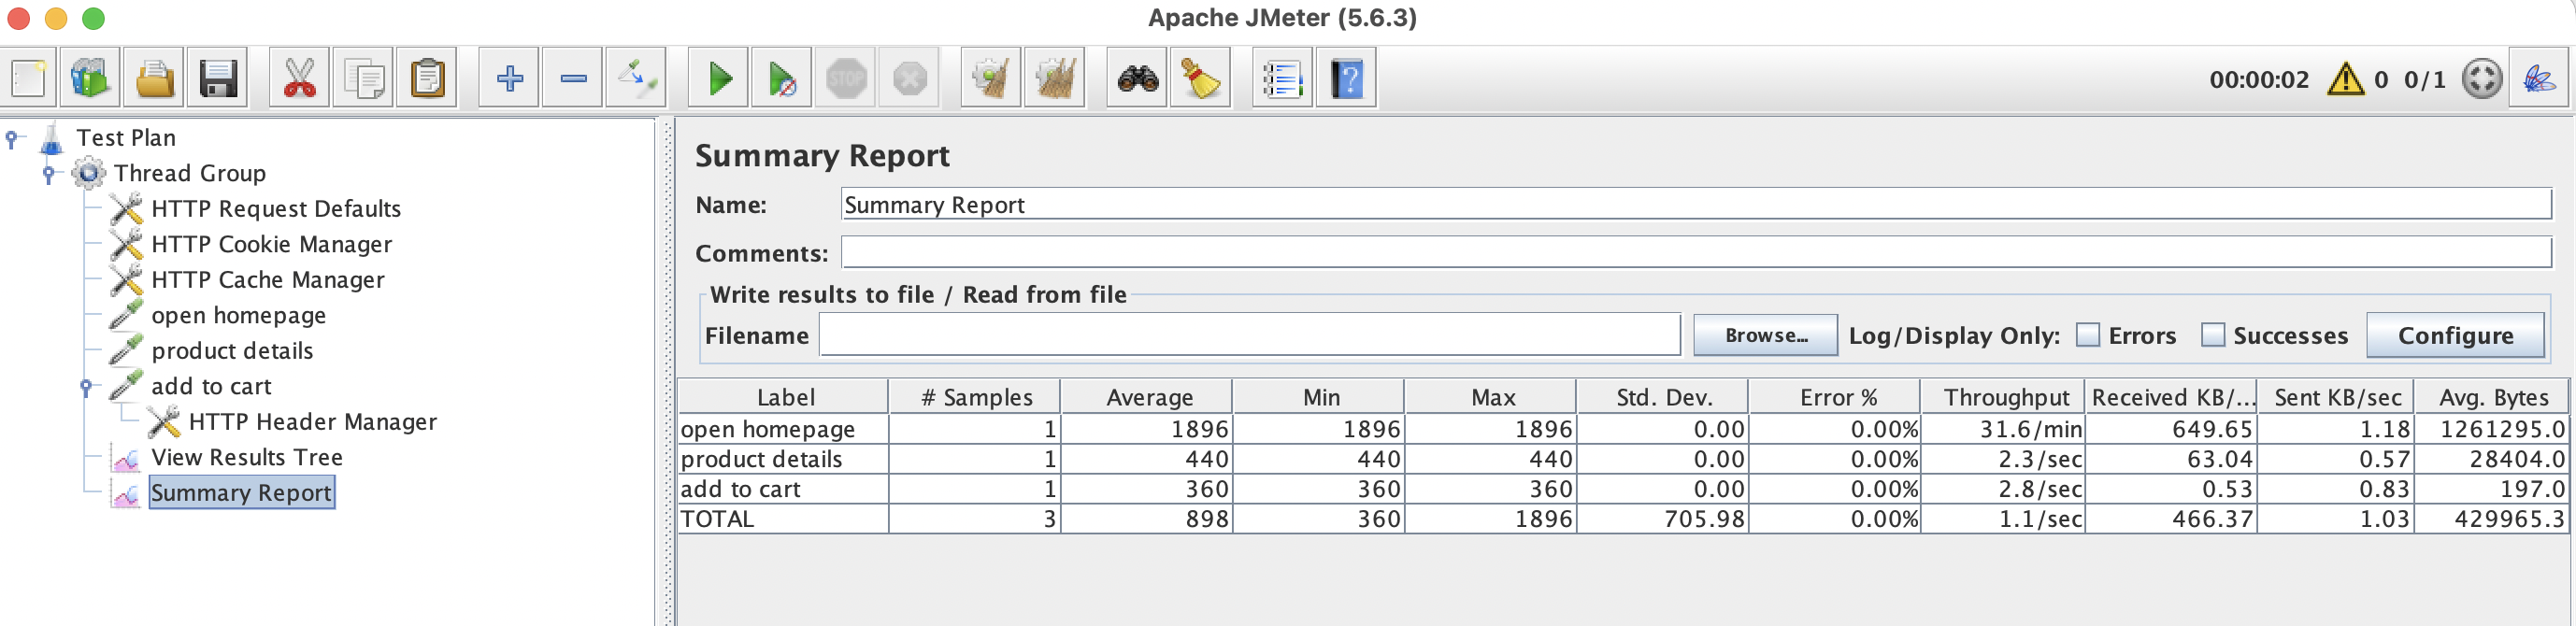This screenshot has width=2576, height=626.
Task: Select Test Plan root in tree
Action: click(x=126, y=138)
